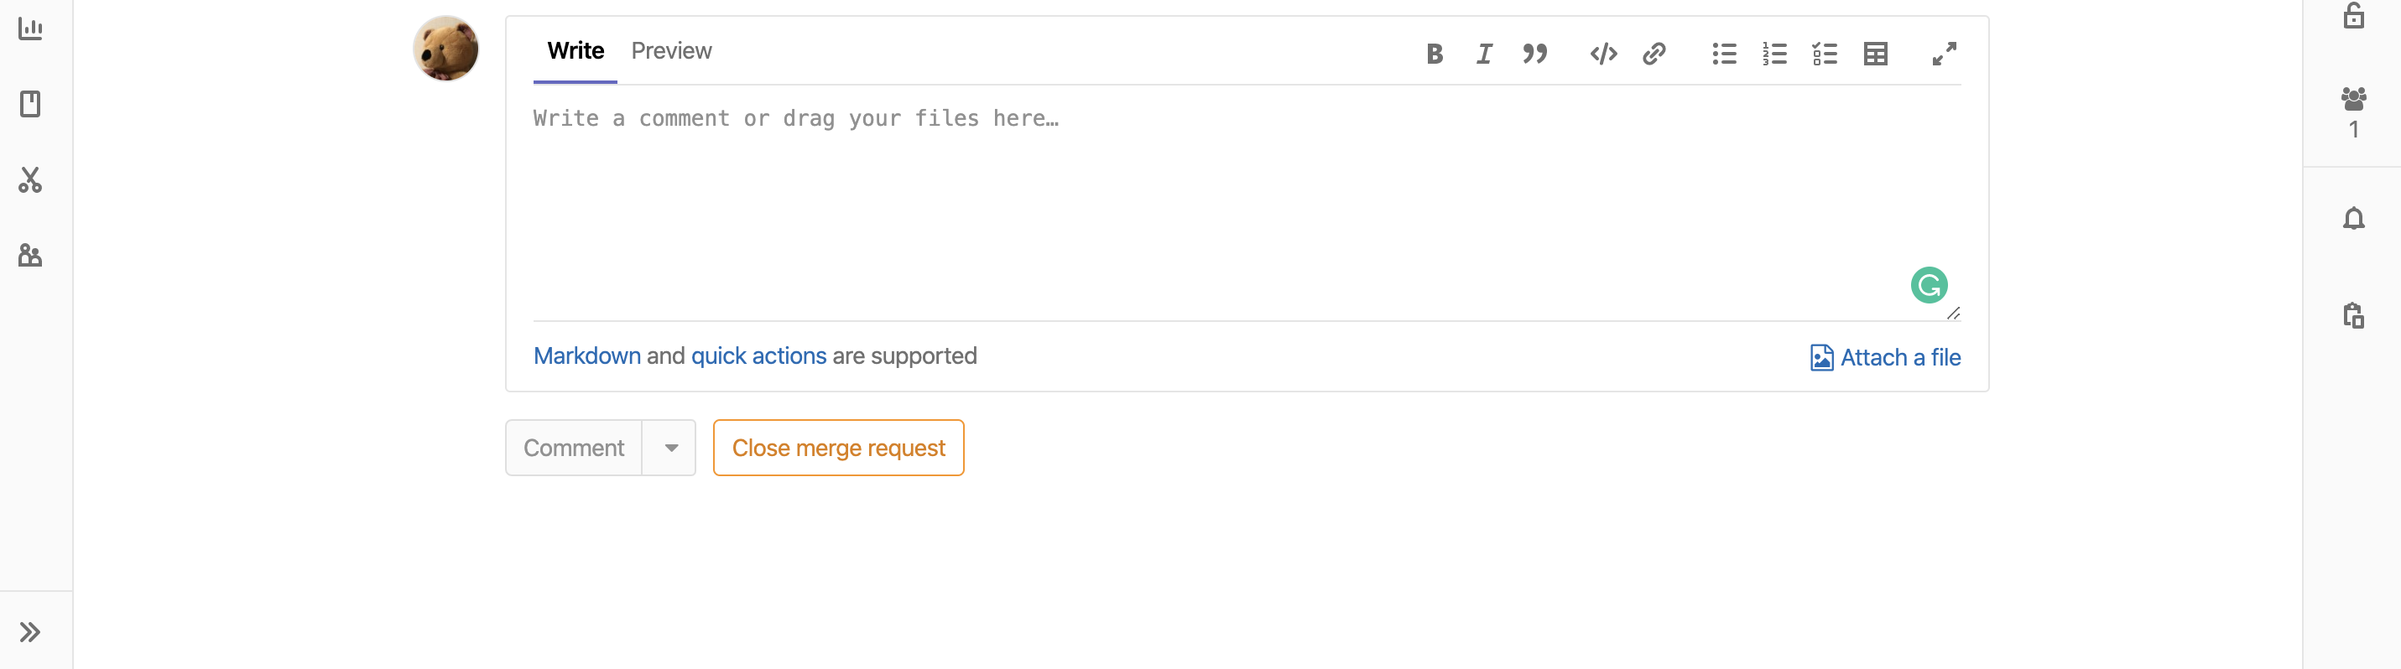This screenshot has height=669, width=2401.
Task: Click Attach a file
Action: [x=1886, y=358]
